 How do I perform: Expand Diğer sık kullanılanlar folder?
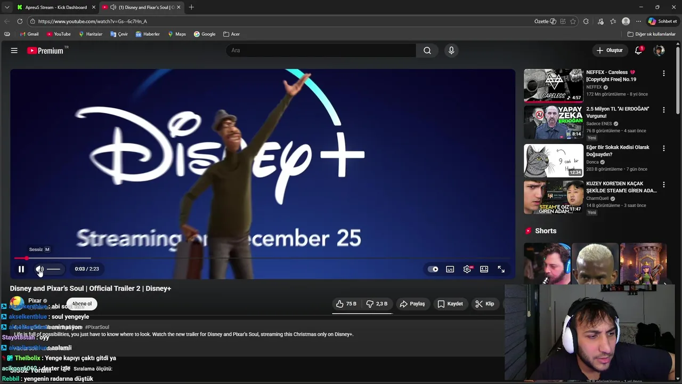pos(652,34)
